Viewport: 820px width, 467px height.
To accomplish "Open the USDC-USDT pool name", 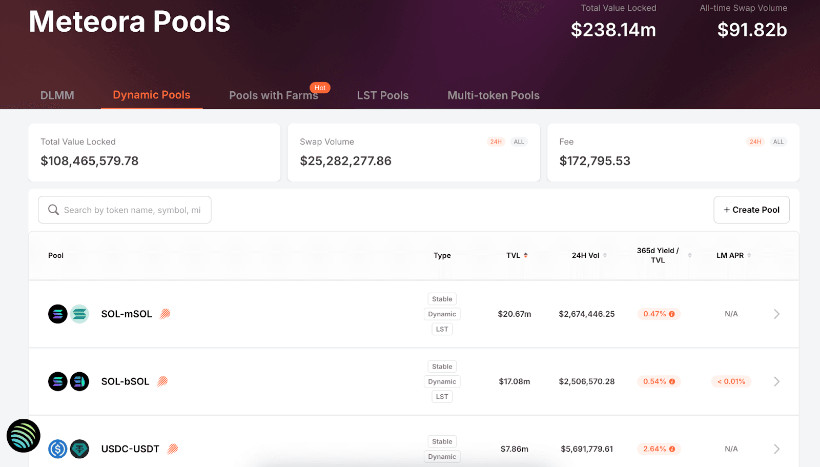I will coord(130,449).
